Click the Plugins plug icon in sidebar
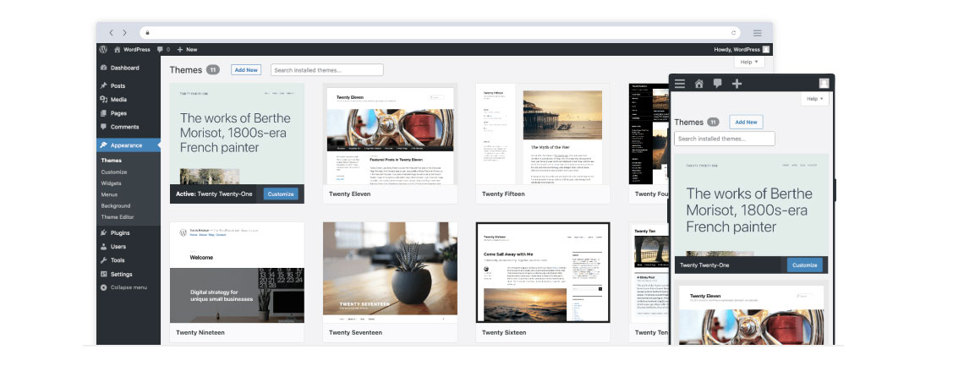The height and width of the screenshot is (382, 953). (104, 232)
